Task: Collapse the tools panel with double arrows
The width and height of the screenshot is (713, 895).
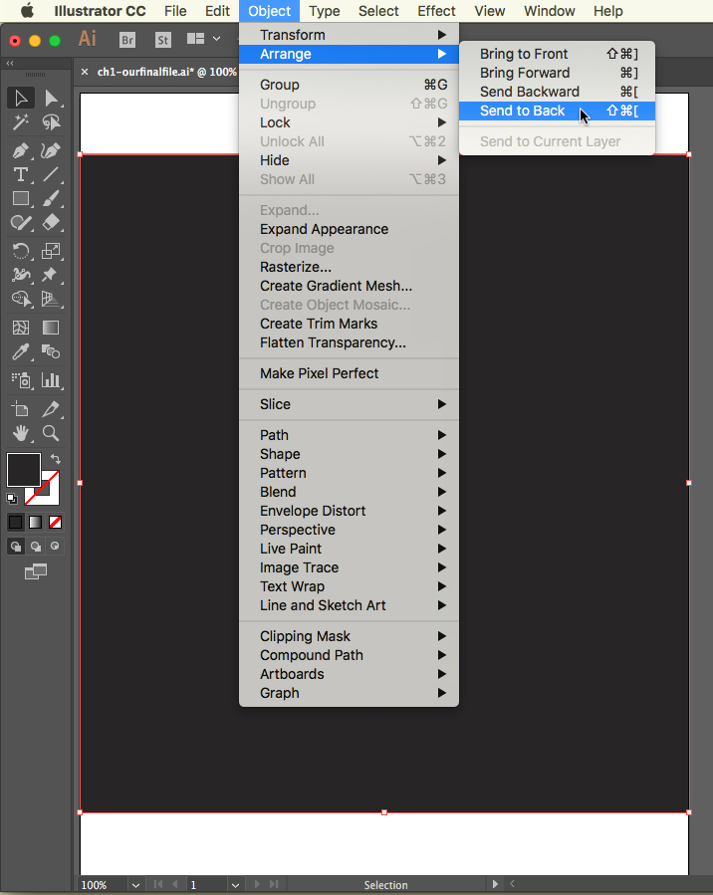Action: pyautogui.click(x=10, y=63)
